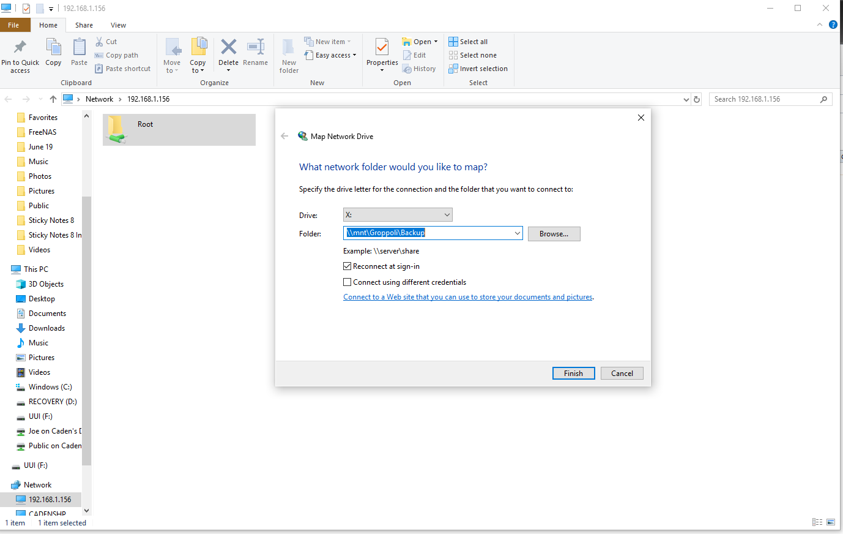Click the History ribbon item

click(419, 69)
